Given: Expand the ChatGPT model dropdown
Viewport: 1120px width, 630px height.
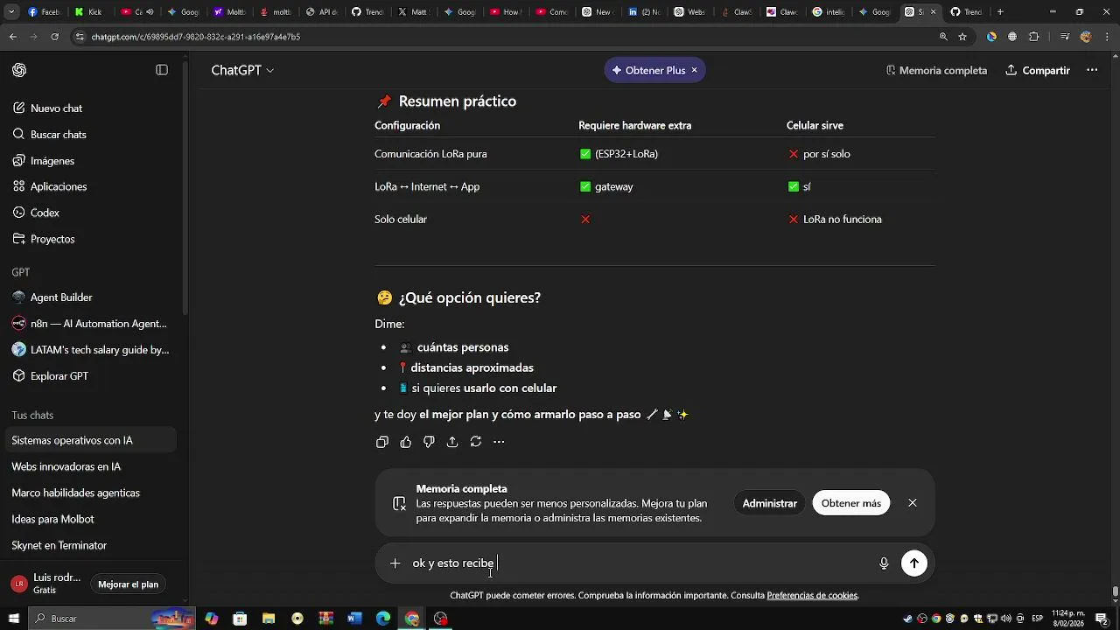Looking at the screenshot, I should pyautogui.click(x=242, y=70).
